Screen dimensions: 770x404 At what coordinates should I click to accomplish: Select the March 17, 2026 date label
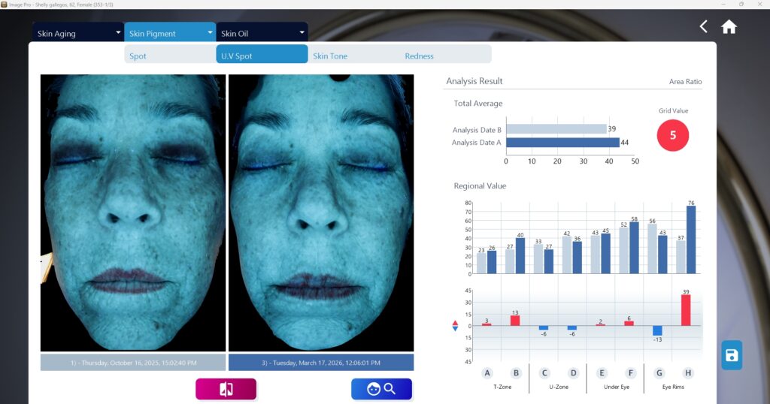(x=321, y=363)
